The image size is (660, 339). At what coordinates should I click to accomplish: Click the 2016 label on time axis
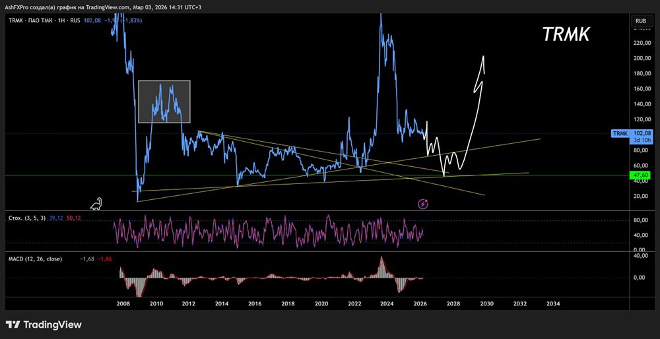[x=255, y=303]
